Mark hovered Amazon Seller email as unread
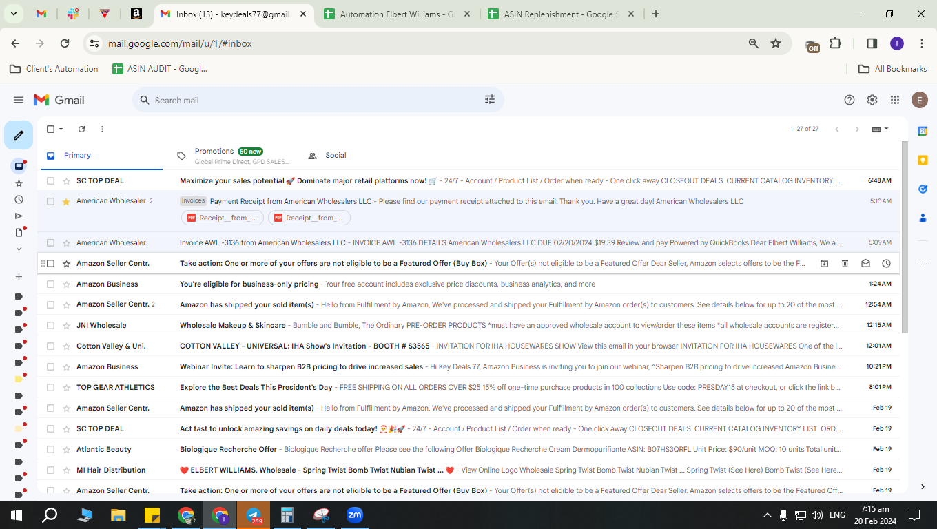 (865, 263)
